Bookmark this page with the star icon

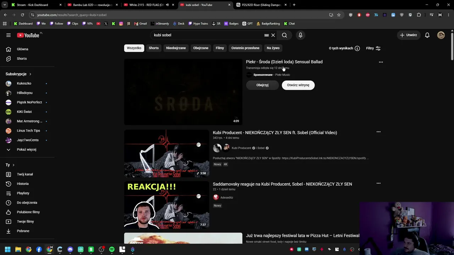coord(339,15)
